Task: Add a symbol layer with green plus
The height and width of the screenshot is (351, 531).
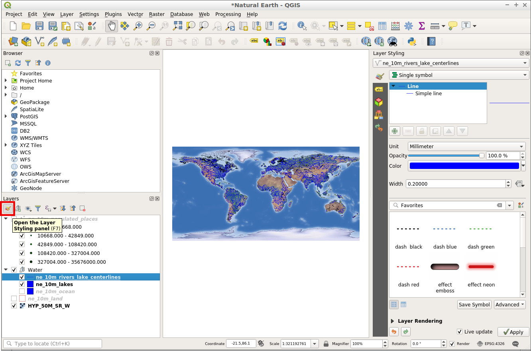Action: 395,131
